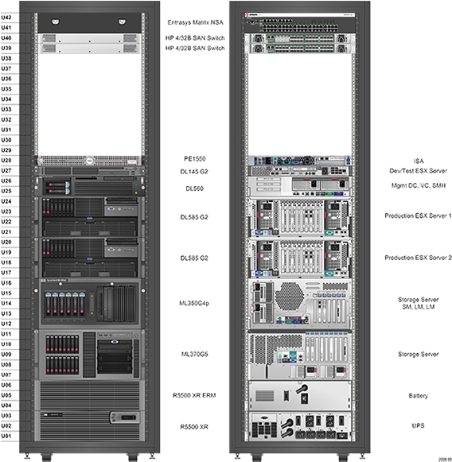452x462 pixels.
Task: Select the Mgmt DC, VC, SMH label
Action: [x=418, y=185]
